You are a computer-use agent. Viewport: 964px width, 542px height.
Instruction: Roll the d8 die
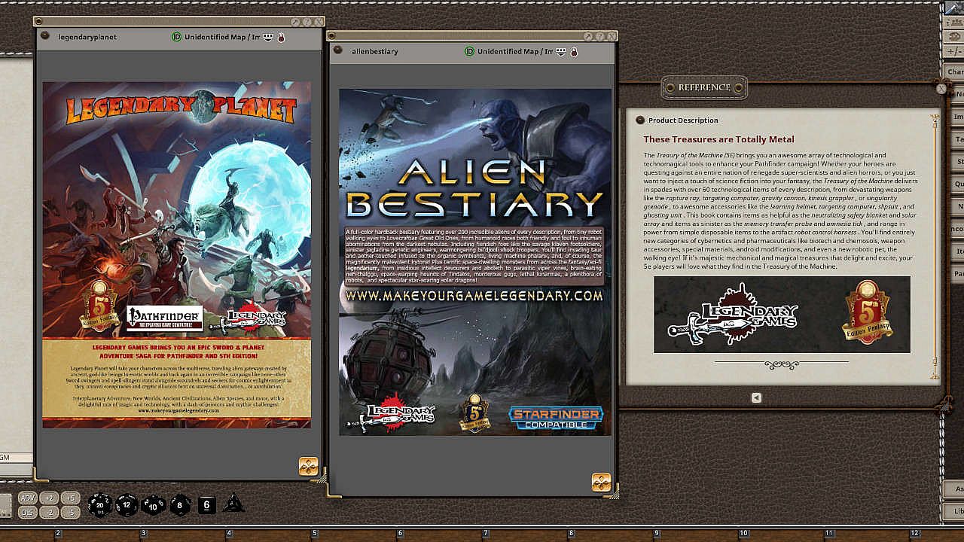[180, 504]
